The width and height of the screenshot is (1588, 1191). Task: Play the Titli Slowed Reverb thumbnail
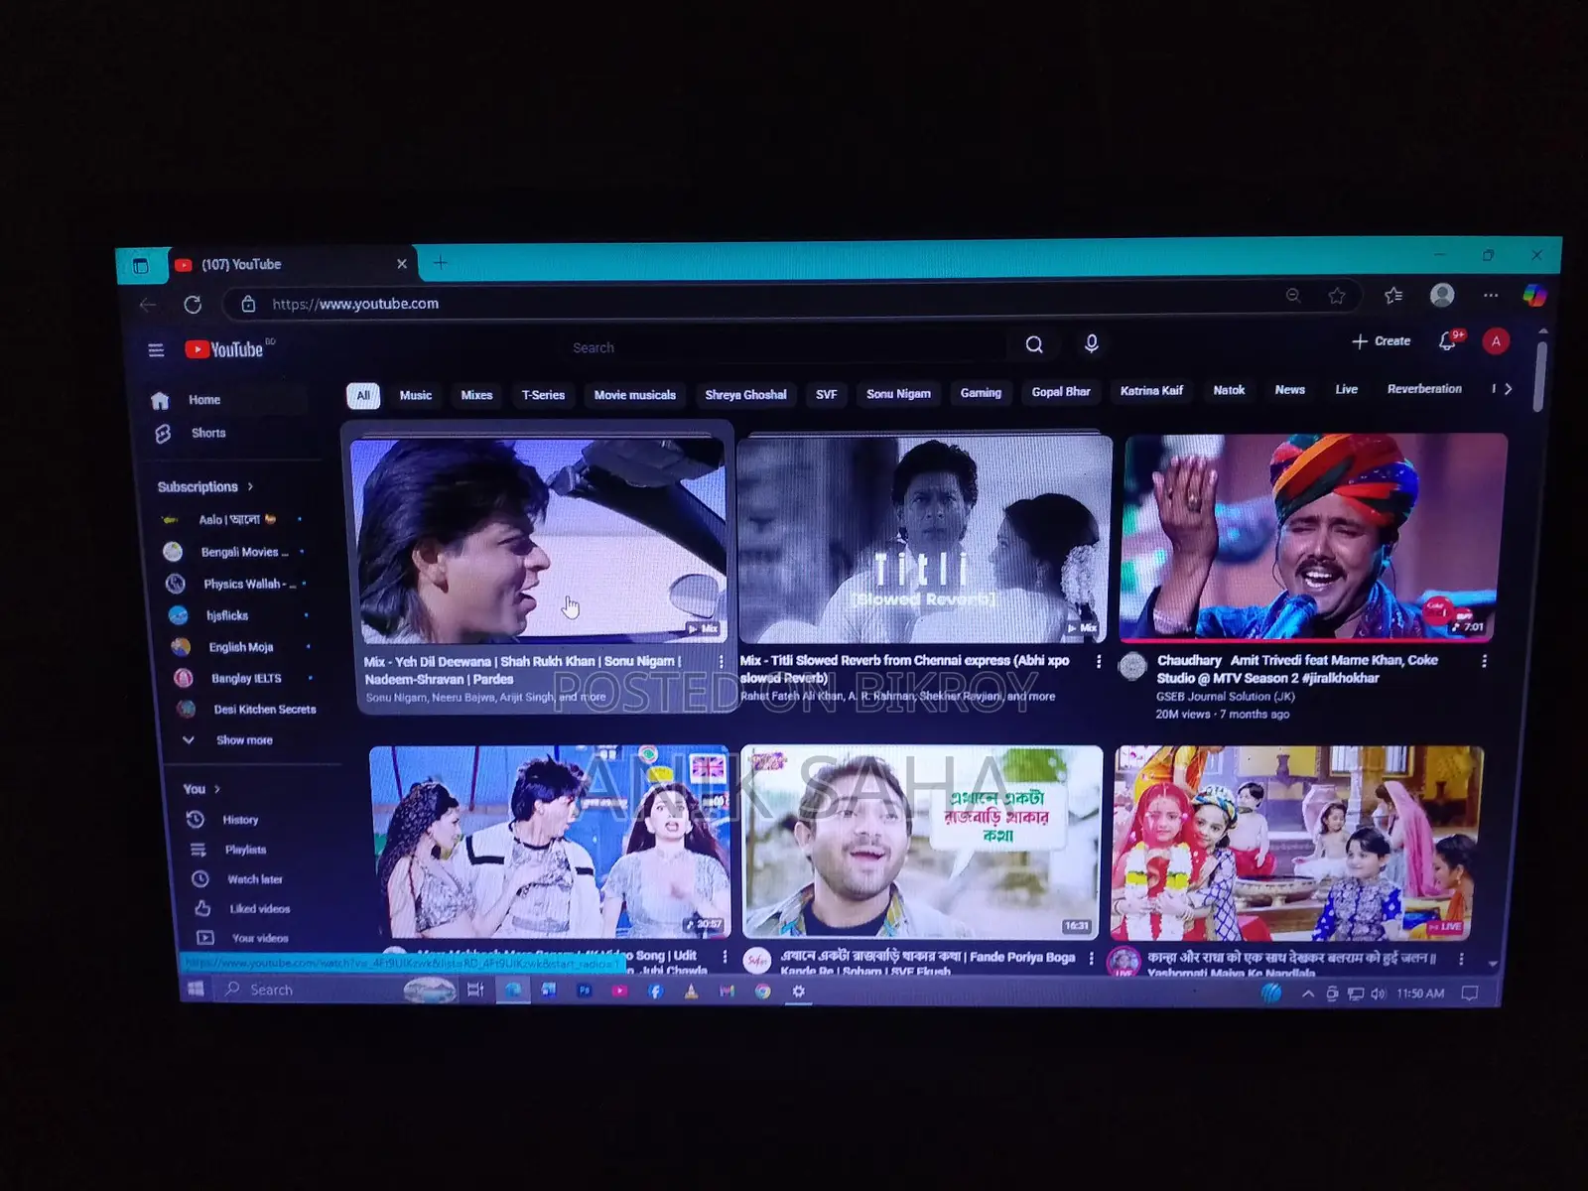pos(925,540)
